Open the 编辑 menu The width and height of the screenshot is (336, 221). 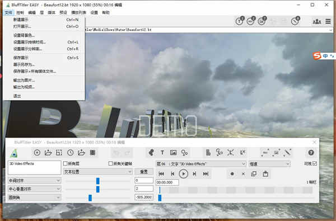coord(32,12)
